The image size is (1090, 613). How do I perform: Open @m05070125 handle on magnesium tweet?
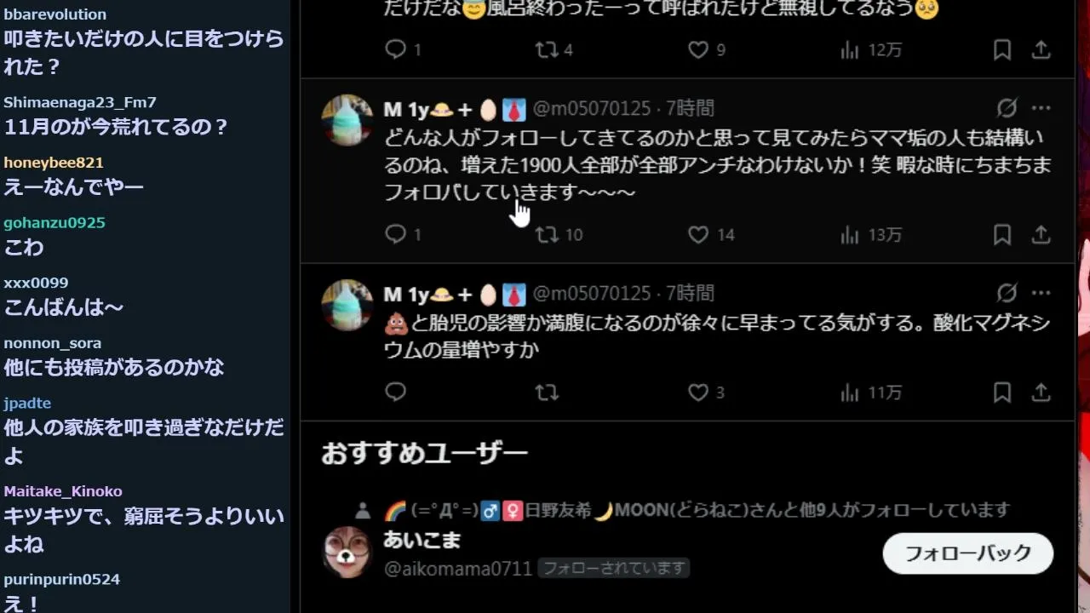pyautogui.click(x=592, y=294)
